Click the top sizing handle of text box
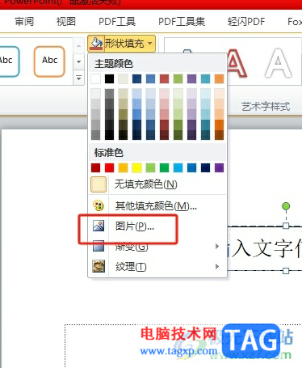The image size is (302, 368). (286, 226)
